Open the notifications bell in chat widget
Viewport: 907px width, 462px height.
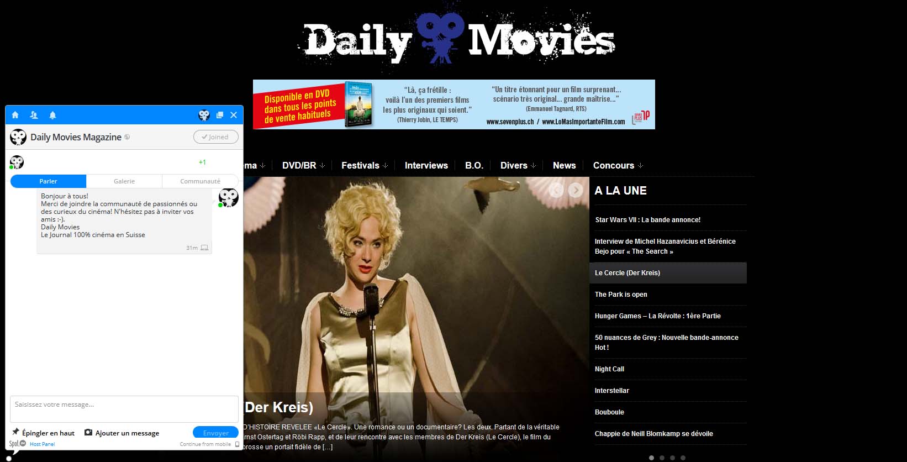(52, 115)
